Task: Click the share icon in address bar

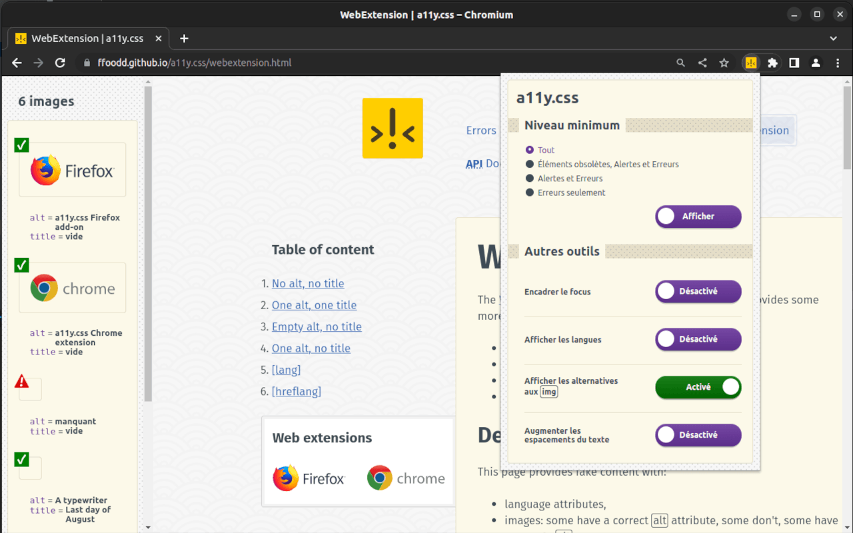Action: pyautogui.click(x=702, y=63)
